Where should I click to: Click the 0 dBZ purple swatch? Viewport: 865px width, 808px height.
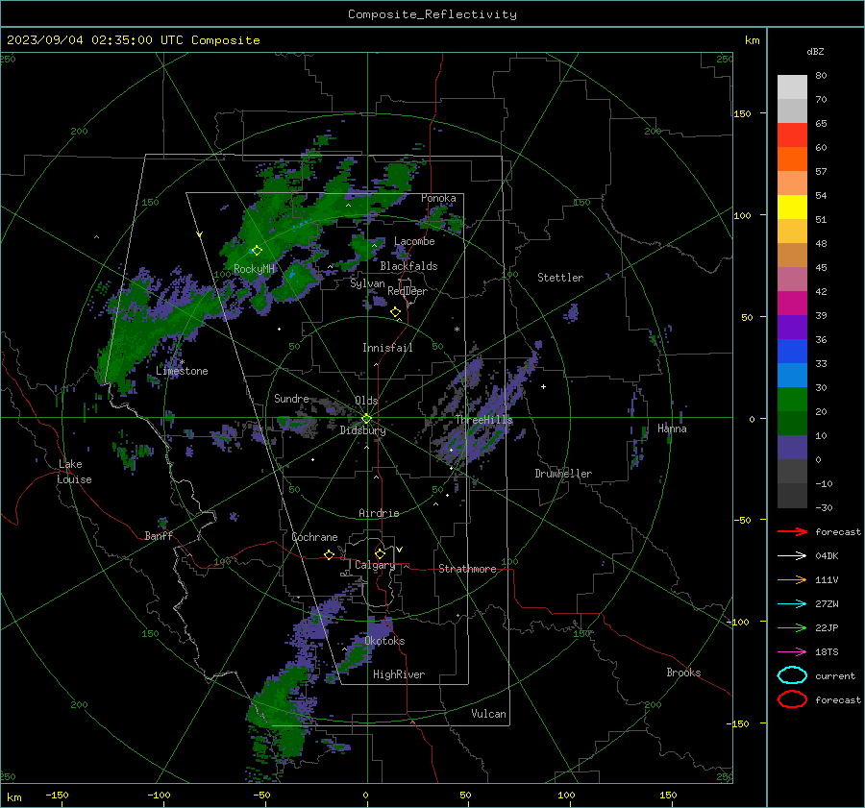pyautogui.click(x=792, y=448)
